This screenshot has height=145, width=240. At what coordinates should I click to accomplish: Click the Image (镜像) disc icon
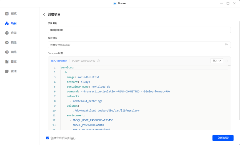[7, 43]
